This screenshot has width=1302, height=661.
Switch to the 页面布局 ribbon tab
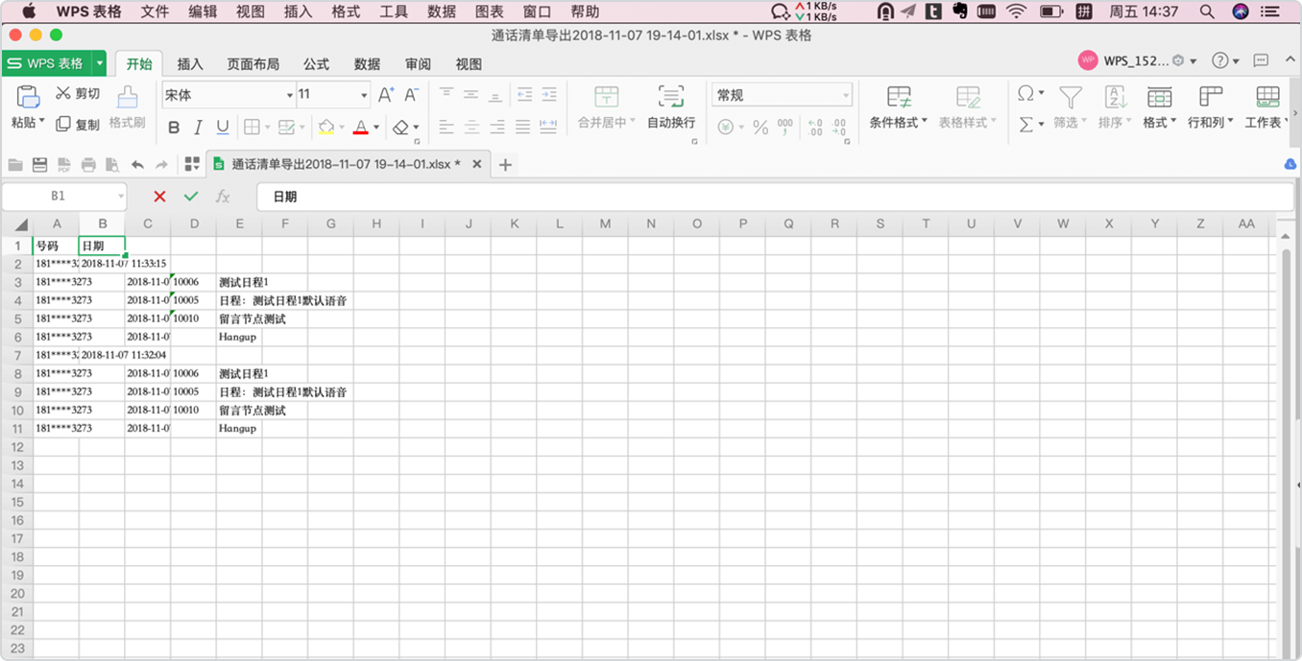tap(253, 64)
